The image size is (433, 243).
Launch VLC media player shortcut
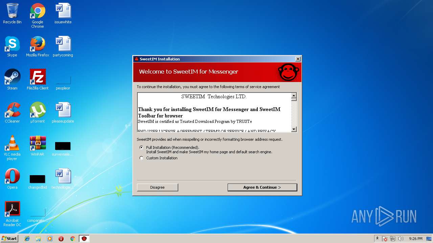(12, 148)
